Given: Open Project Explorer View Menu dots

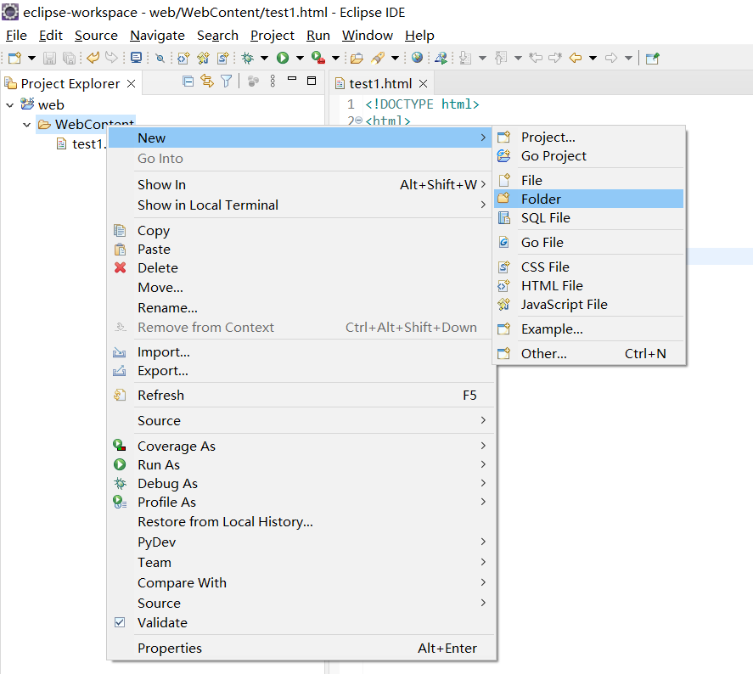Looking at the screenshot, I should [x=273, y=81].
